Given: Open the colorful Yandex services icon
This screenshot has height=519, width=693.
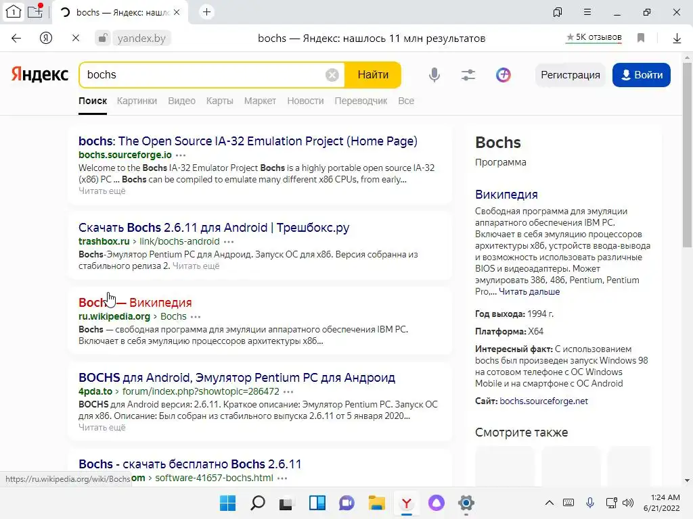Looking at the screenshot, I should click(x=503, y=74).
